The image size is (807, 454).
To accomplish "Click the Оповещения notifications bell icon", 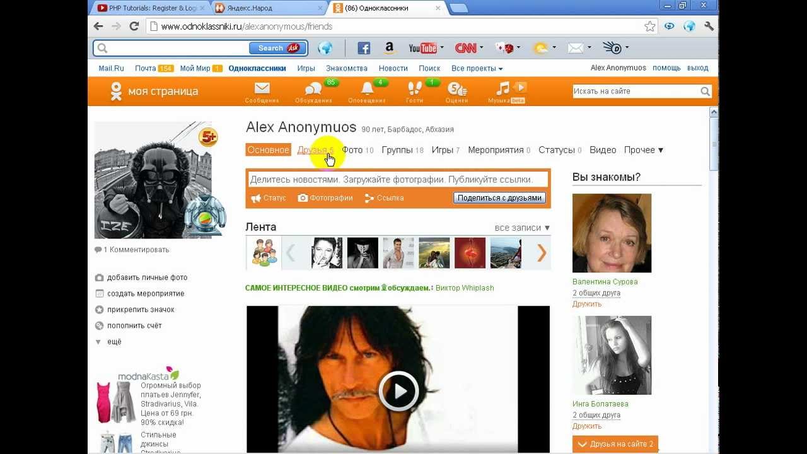I will [367, 89].
